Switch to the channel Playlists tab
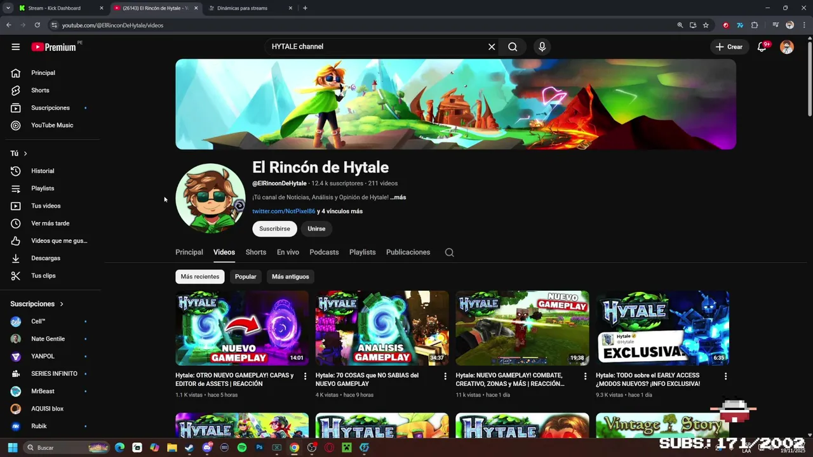The height and width of the screenshot is (457, 813). pyautogui.click(x=363, y=252)
